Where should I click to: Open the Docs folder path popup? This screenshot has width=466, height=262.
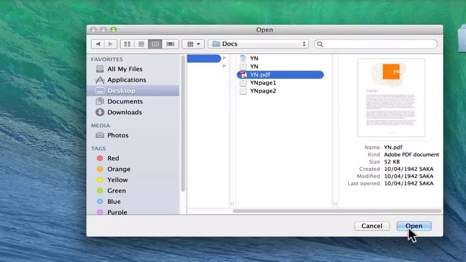258,44
